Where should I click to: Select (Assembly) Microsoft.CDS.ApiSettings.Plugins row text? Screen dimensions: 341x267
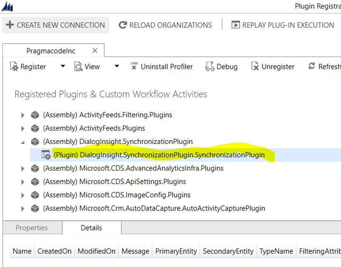(115, 181)
